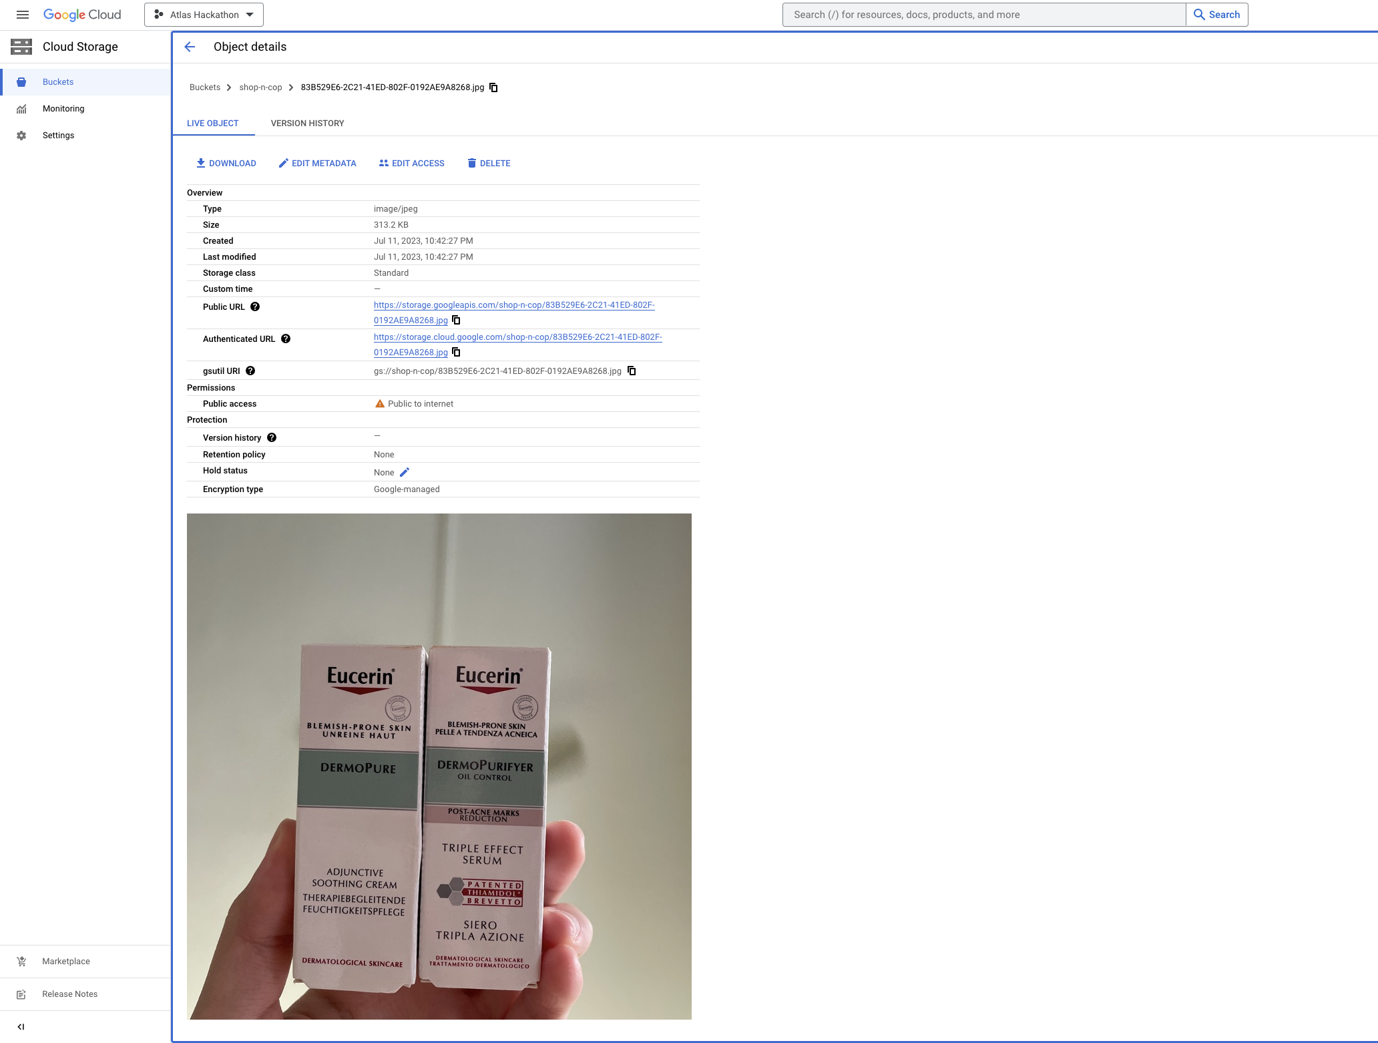Delete this object
The width and height of the screenshot is (1378, 1043).
[489, 164]
